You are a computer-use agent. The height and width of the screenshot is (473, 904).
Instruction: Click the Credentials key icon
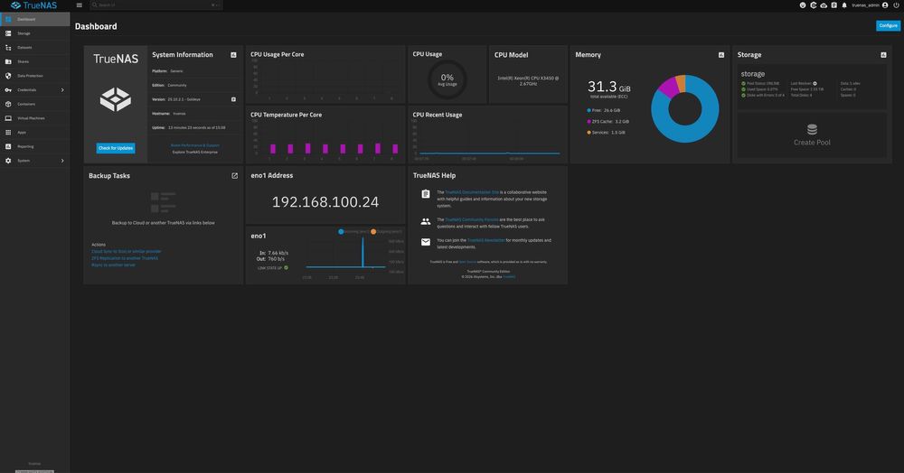click(8, 89)
